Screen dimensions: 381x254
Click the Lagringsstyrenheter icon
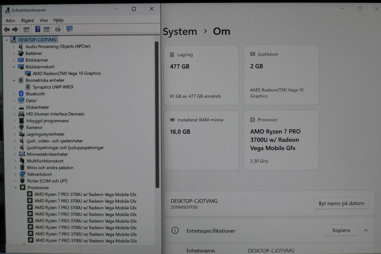22,134
